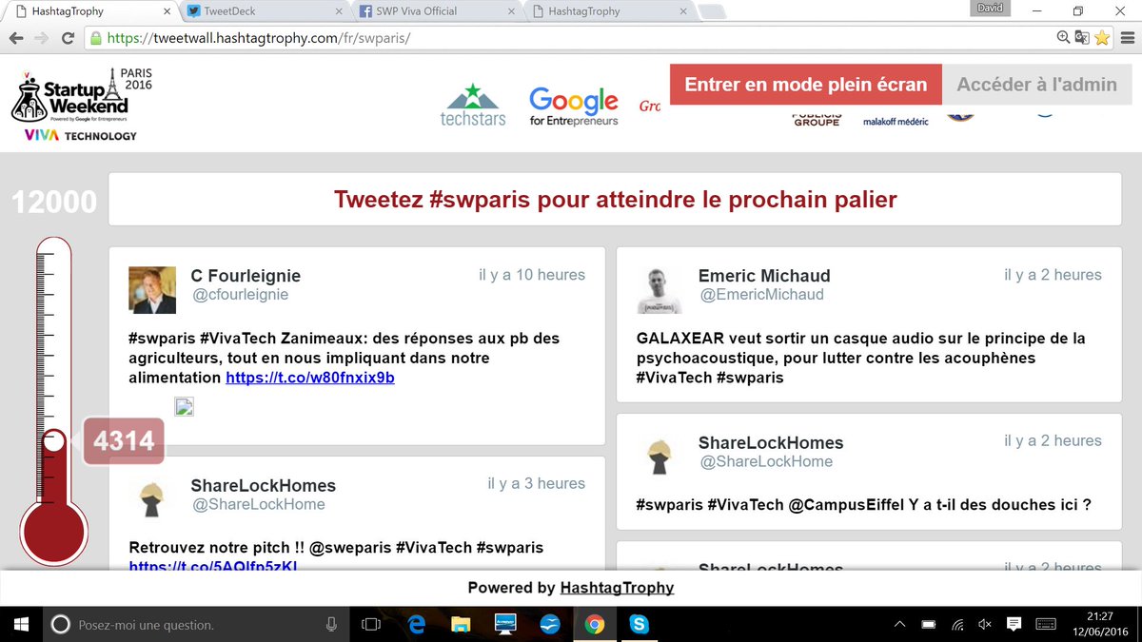The width and height of the screenshot is (1142, 642).
Task: Open the t.co/w80fnxix9b link
Action: tap(309, 378)
